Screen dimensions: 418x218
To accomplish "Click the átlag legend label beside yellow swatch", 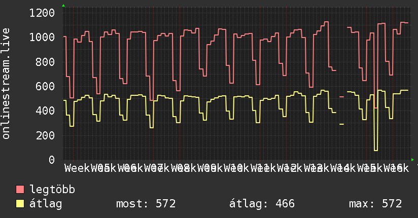I will tap(46, 204).
